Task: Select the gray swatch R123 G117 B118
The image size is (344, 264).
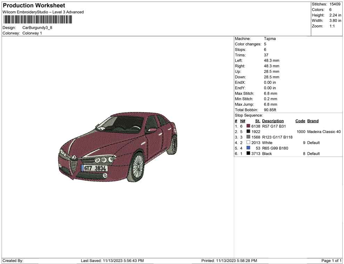Action: click(x=248, y=137)
